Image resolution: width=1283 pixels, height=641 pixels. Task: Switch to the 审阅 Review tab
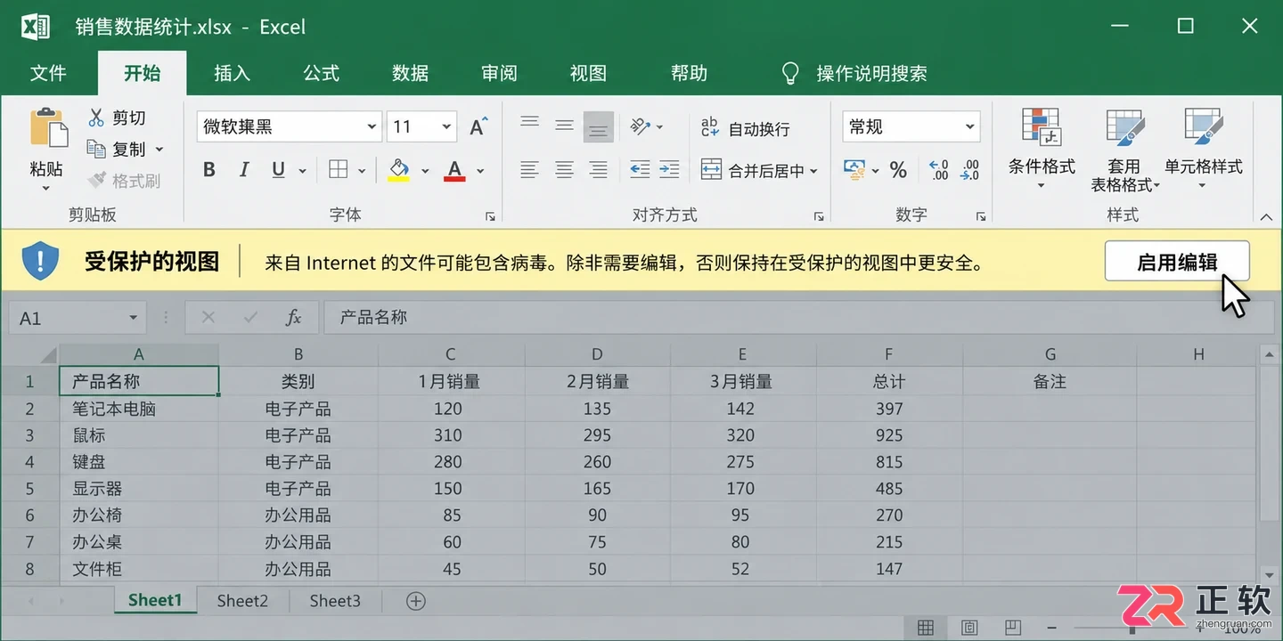500,73
